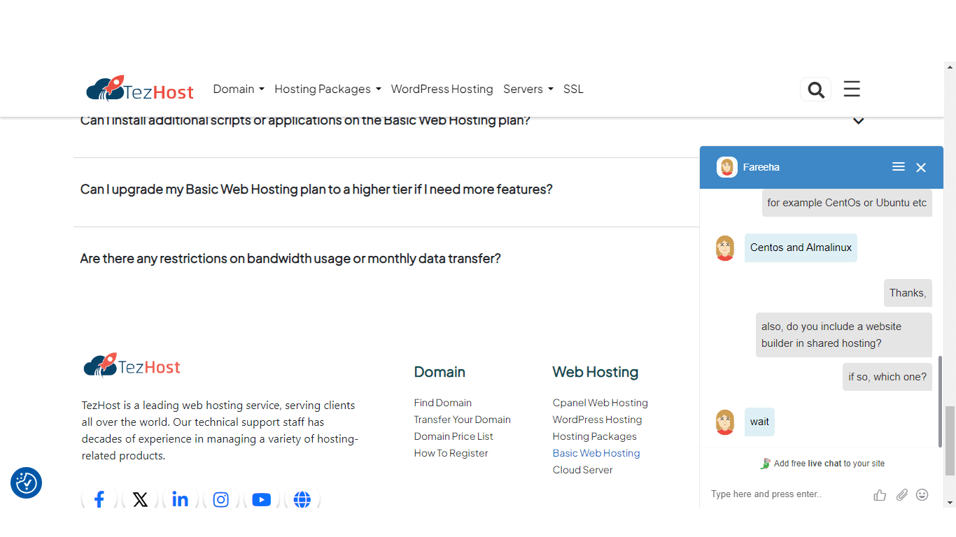This screenshot has height=537, width=956.
Task: Click the 'wait' chat reply bubble
Action: point(759,422)
